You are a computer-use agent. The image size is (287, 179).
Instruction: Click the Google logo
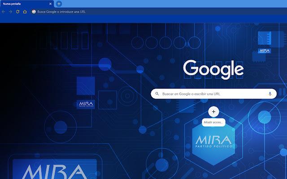213,69
